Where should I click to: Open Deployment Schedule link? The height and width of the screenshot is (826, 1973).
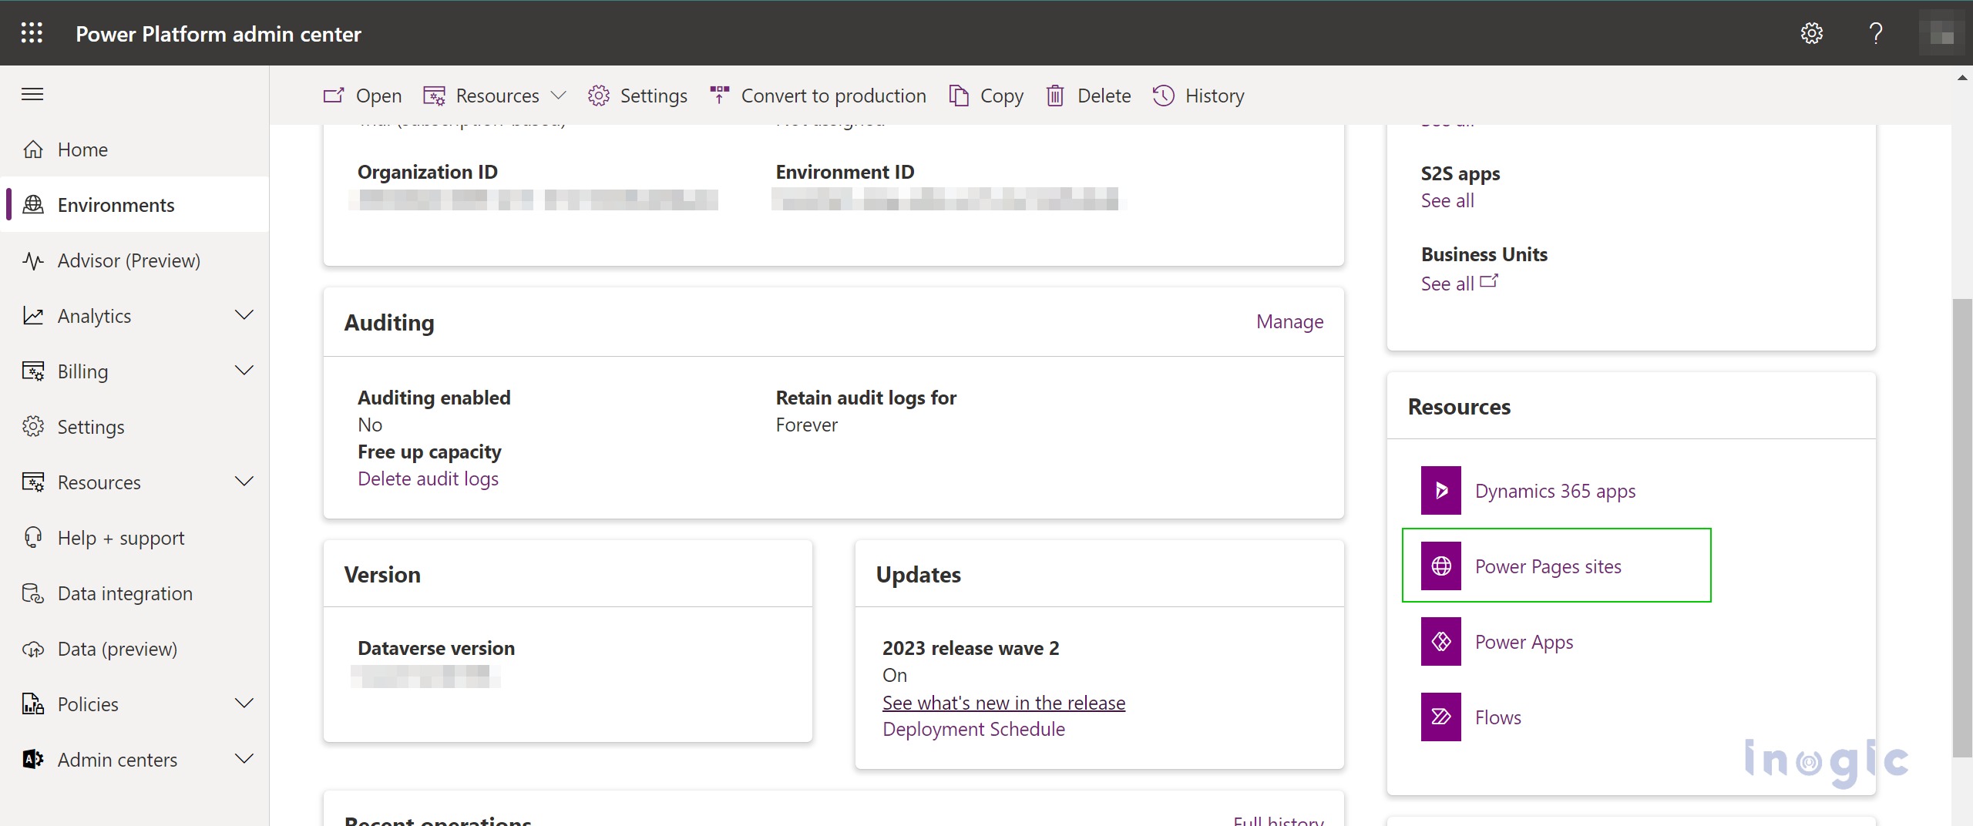(973, 729)
